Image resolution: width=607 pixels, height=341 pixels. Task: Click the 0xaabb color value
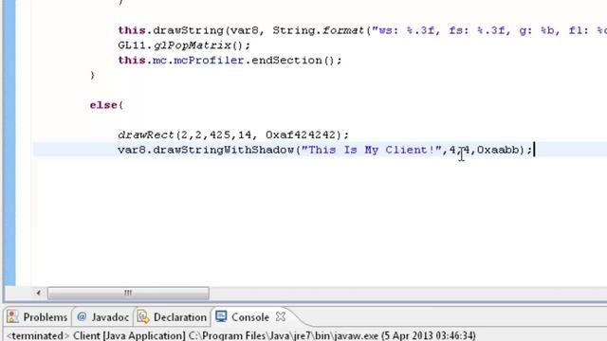498,150
